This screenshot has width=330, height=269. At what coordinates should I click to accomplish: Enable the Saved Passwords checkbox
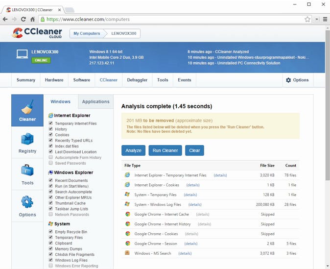tap(51, 163)
